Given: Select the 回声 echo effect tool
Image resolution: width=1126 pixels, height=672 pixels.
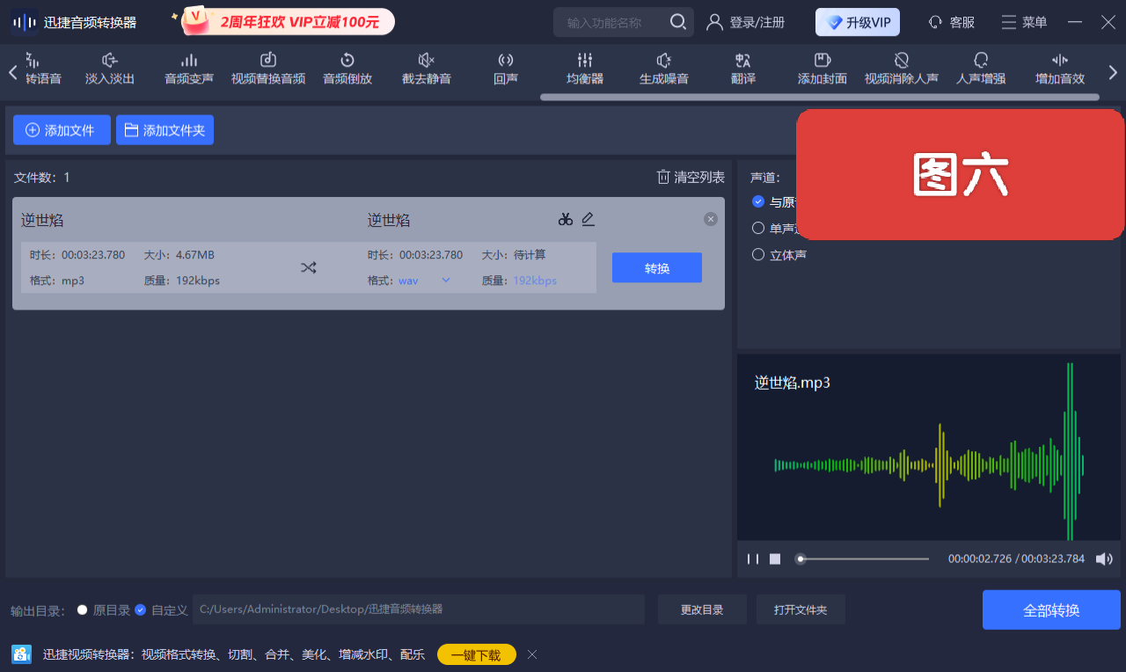Looking at the screenshot, I should (x=505, y=68).
